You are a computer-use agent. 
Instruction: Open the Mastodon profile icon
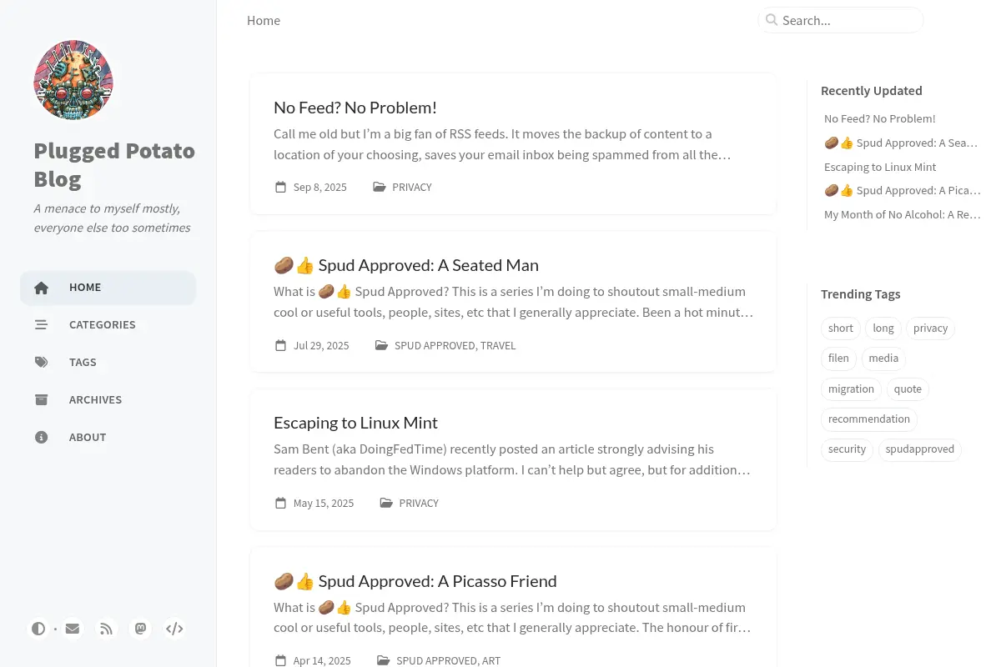pyautogui.click(x=140, y=629)
